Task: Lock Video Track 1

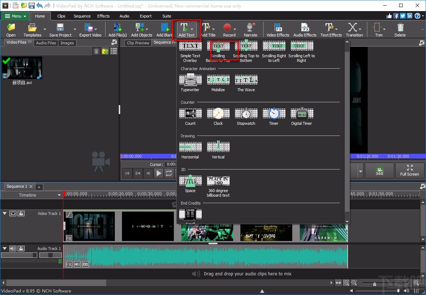Action: (x=21, y=213)
